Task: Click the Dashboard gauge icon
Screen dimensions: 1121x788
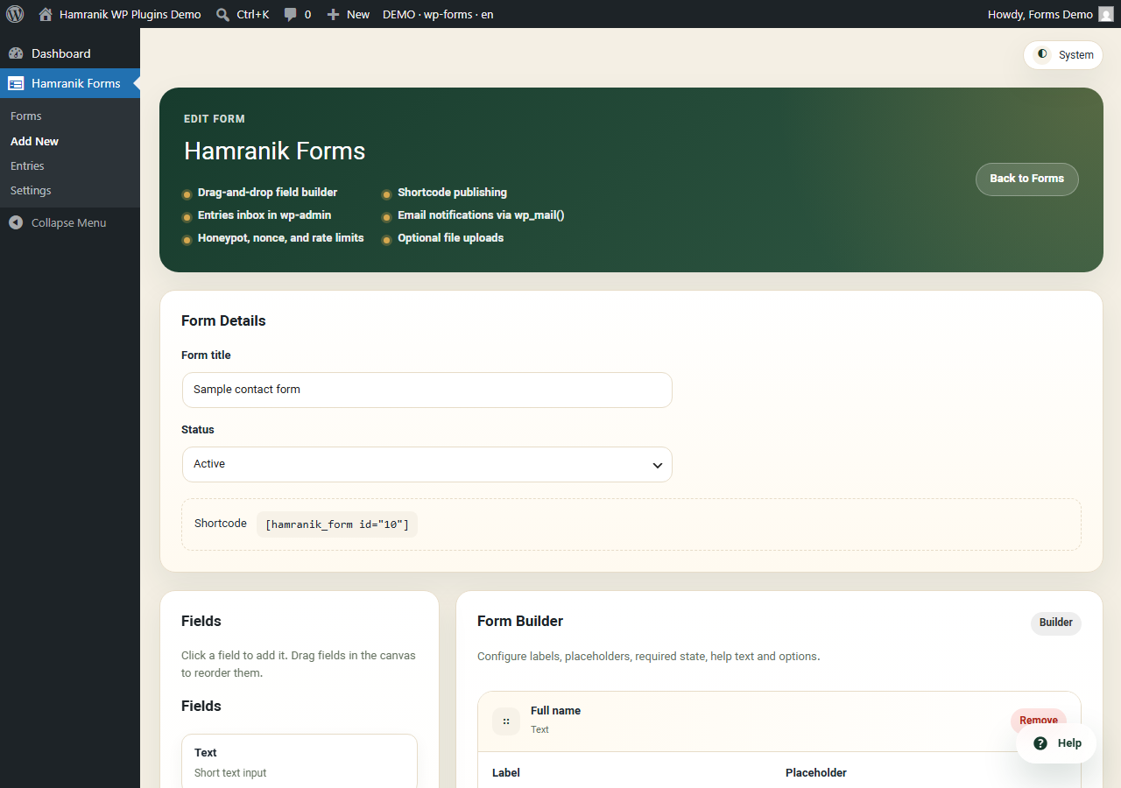Action: (16, 53)
